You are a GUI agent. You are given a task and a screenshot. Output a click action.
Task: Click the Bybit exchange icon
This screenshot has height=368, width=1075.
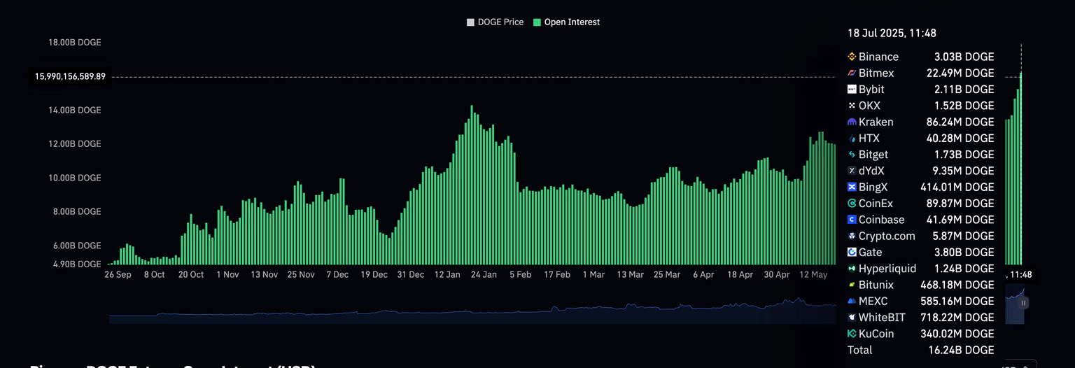tap(852, 90)
